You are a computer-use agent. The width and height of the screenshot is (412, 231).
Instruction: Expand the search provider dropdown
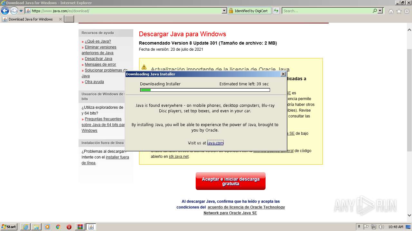point(380,11)
